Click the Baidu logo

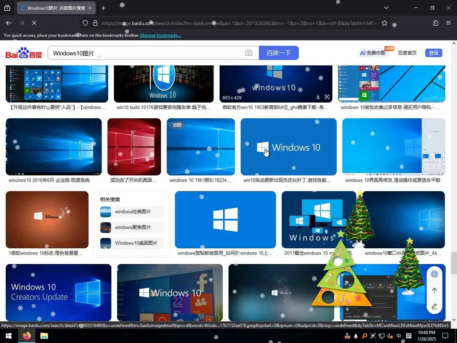pyautogui.click(x=24, y=53)
